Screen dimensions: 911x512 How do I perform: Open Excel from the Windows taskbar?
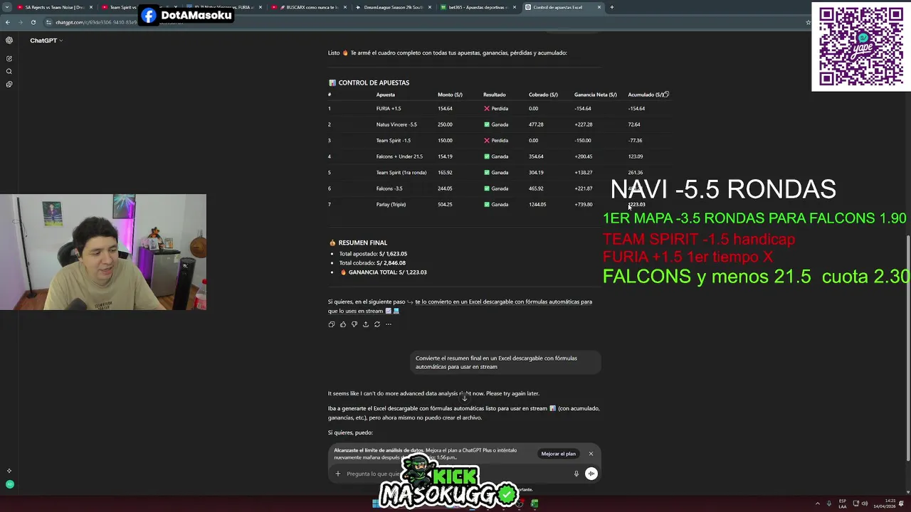coord(535,503)
